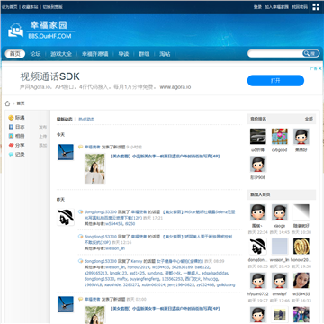
Task: Open wesson_lin avatar in new members
Action: (x=280, y=247)
